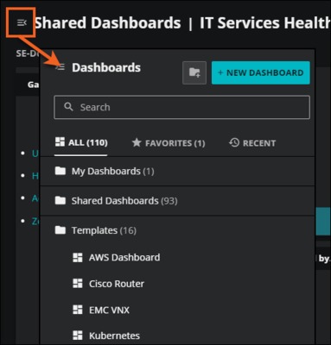Switch to the RECENT tab

tap(252, 143)
